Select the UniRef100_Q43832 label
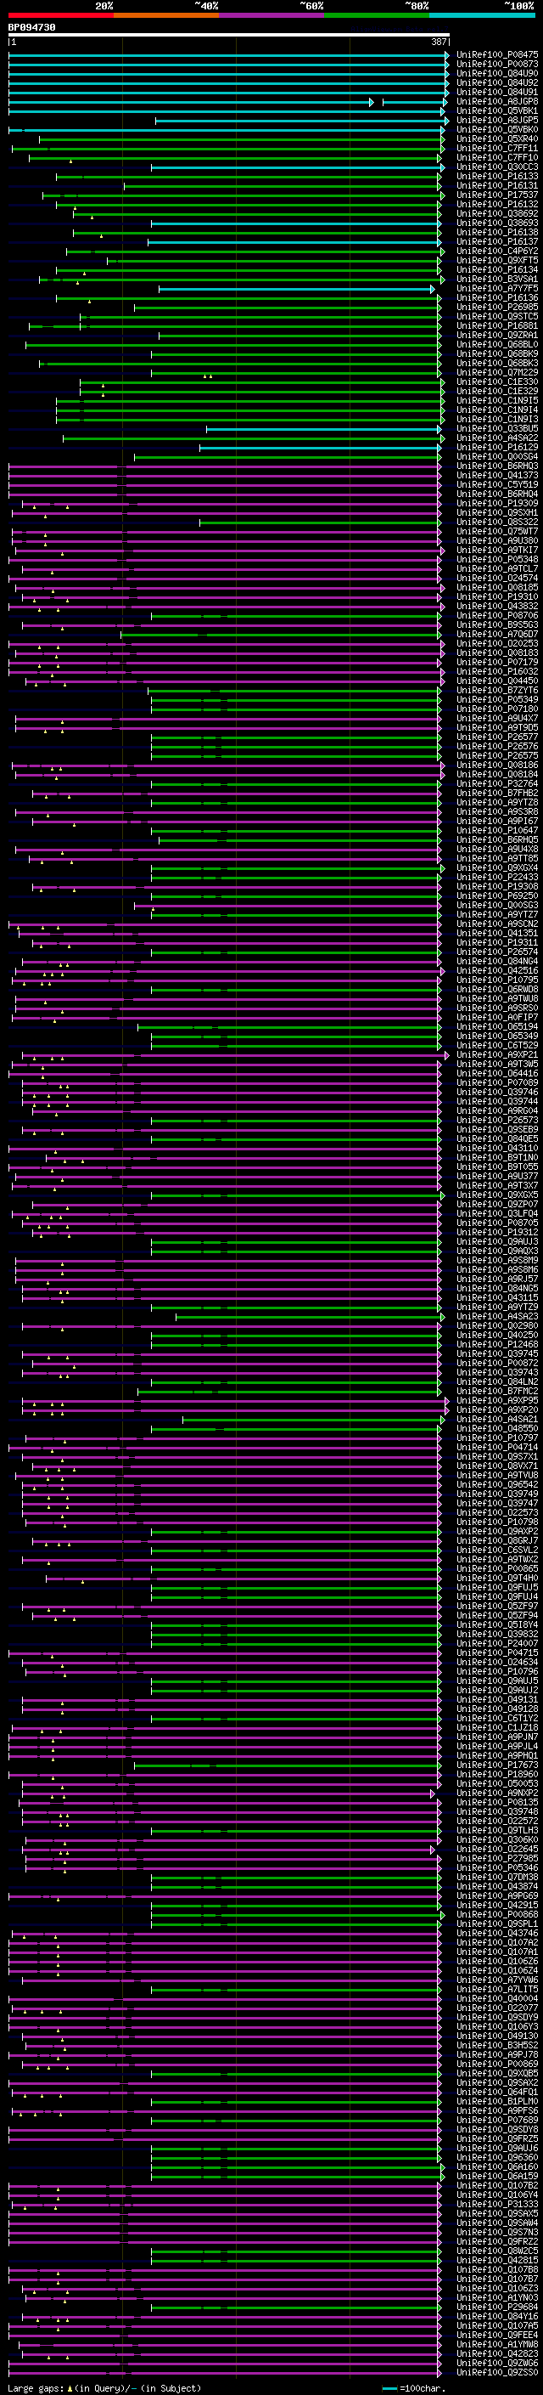Screen dimensions: 543x2395 [x=497, y=607]
